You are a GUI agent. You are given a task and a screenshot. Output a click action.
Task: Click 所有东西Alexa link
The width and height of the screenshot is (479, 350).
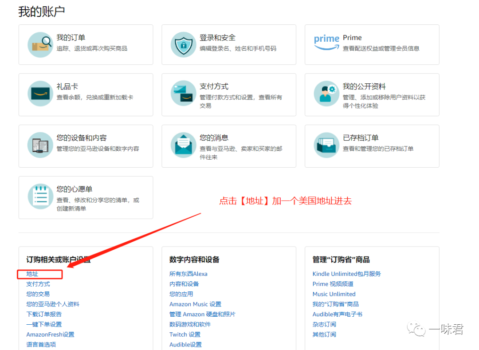click(x=188, y=274)
